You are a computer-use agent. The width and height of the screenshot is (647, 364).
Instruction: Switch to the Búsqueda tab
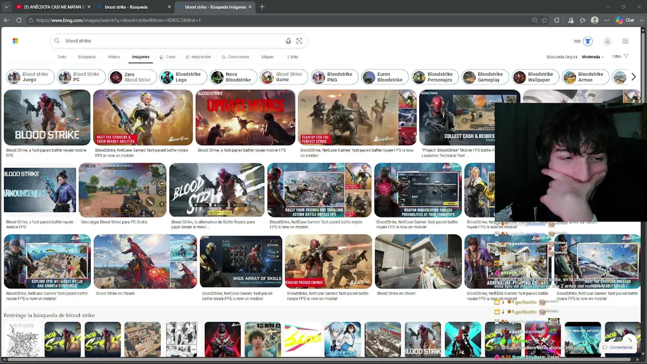tap(87, 57)
